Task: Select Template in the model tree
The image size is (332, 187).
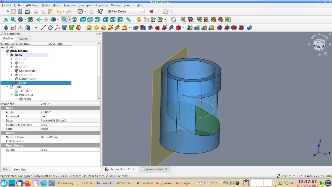Action: (x=25, y=91)
